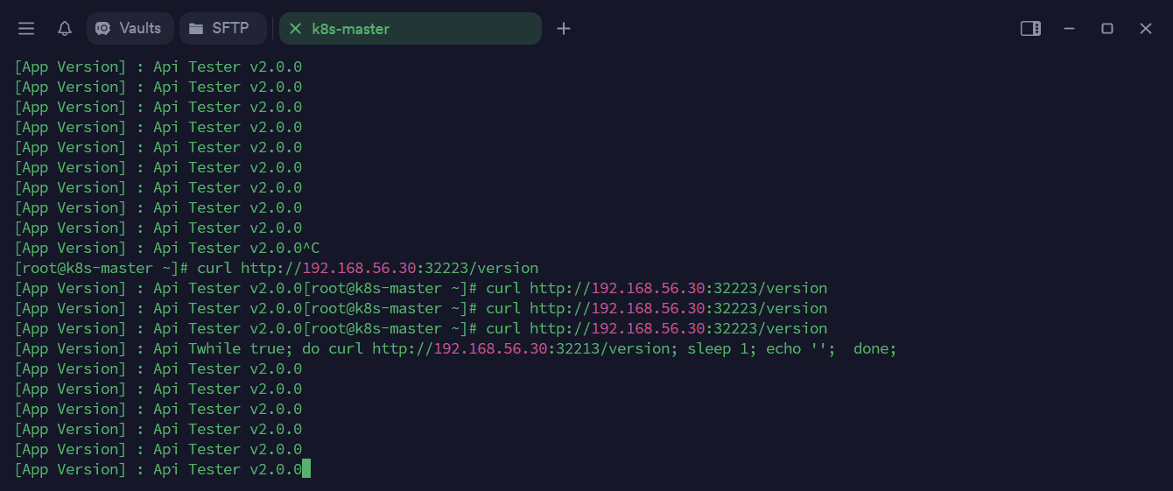Select the k8s-master terminal tab
Image resolution: width=1173 pixels, height=491 pixels.
(x=411, y=29)
